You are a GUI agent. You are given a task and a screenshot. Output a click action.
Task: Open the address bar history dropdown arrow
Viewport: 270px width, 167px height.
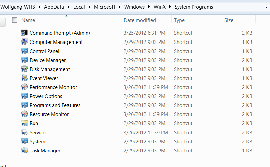[266, 7]
